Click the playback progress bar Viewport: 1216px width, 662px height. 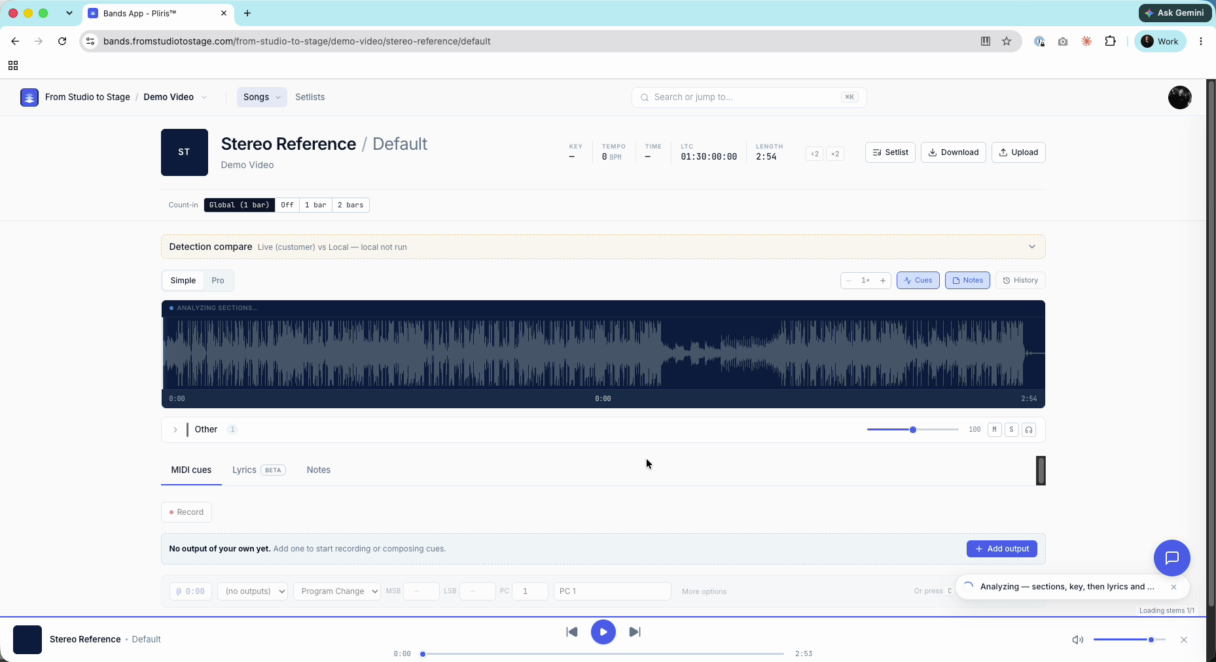(603, 653)
